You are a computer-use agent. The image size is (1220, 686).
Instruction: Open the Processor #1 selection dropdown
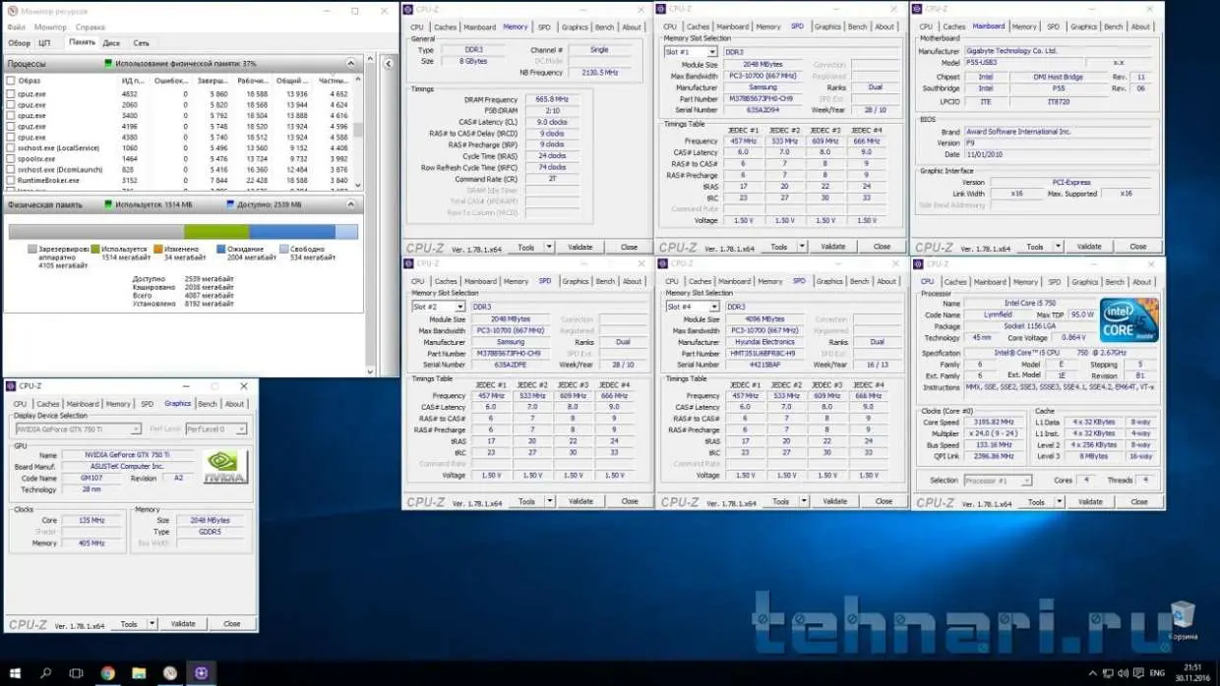[998, 481]
